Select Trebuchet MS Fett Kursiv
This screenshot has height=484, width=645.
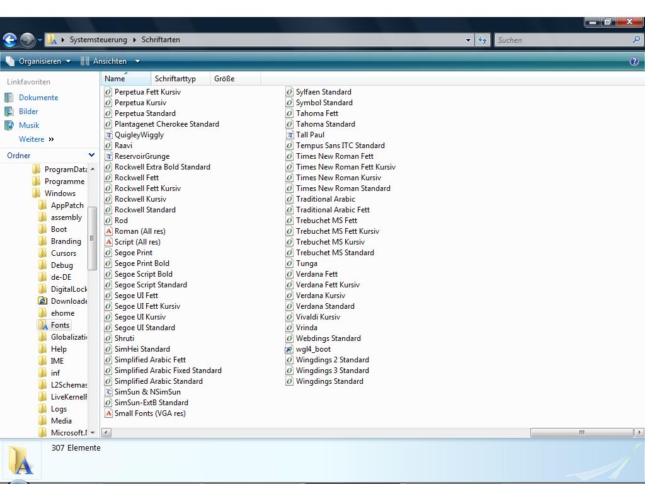coord(338,231)
